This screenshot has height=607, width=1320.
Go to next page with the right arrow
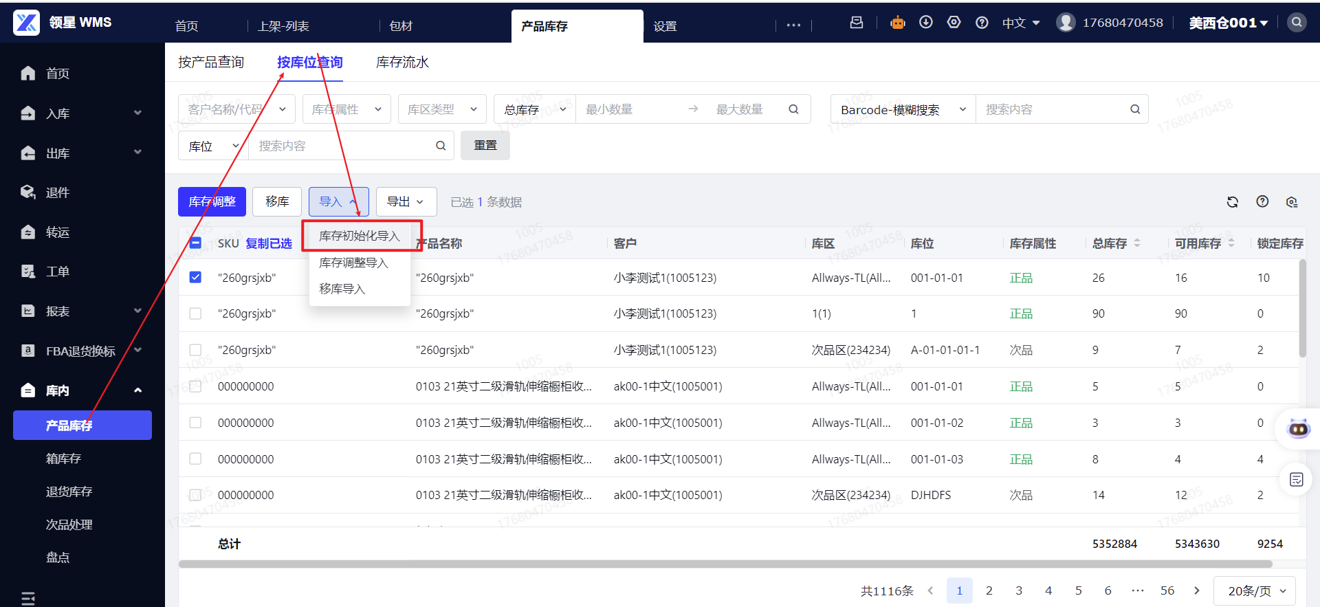(x=1197, y=591)
